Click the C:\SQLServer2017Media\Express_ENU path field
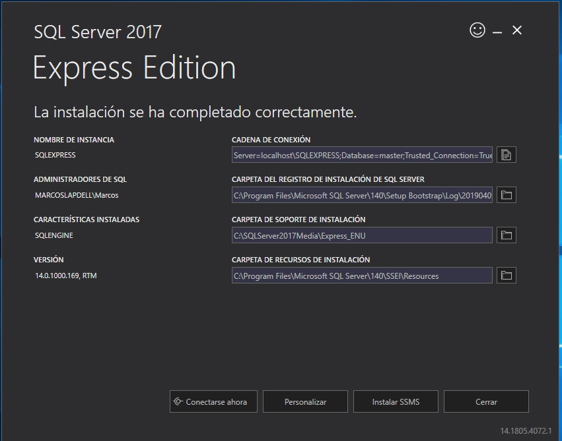Image resolution: width=562 pixels, height=441 pixels. coord(362,235)
